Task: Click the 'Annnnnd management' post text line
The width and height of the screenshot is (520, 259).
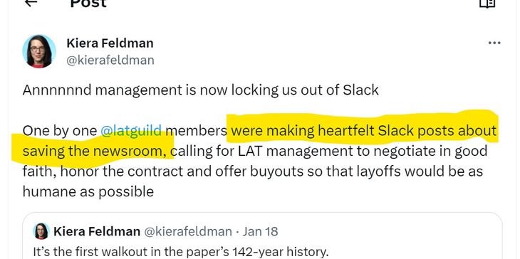Action: point(201,90)
